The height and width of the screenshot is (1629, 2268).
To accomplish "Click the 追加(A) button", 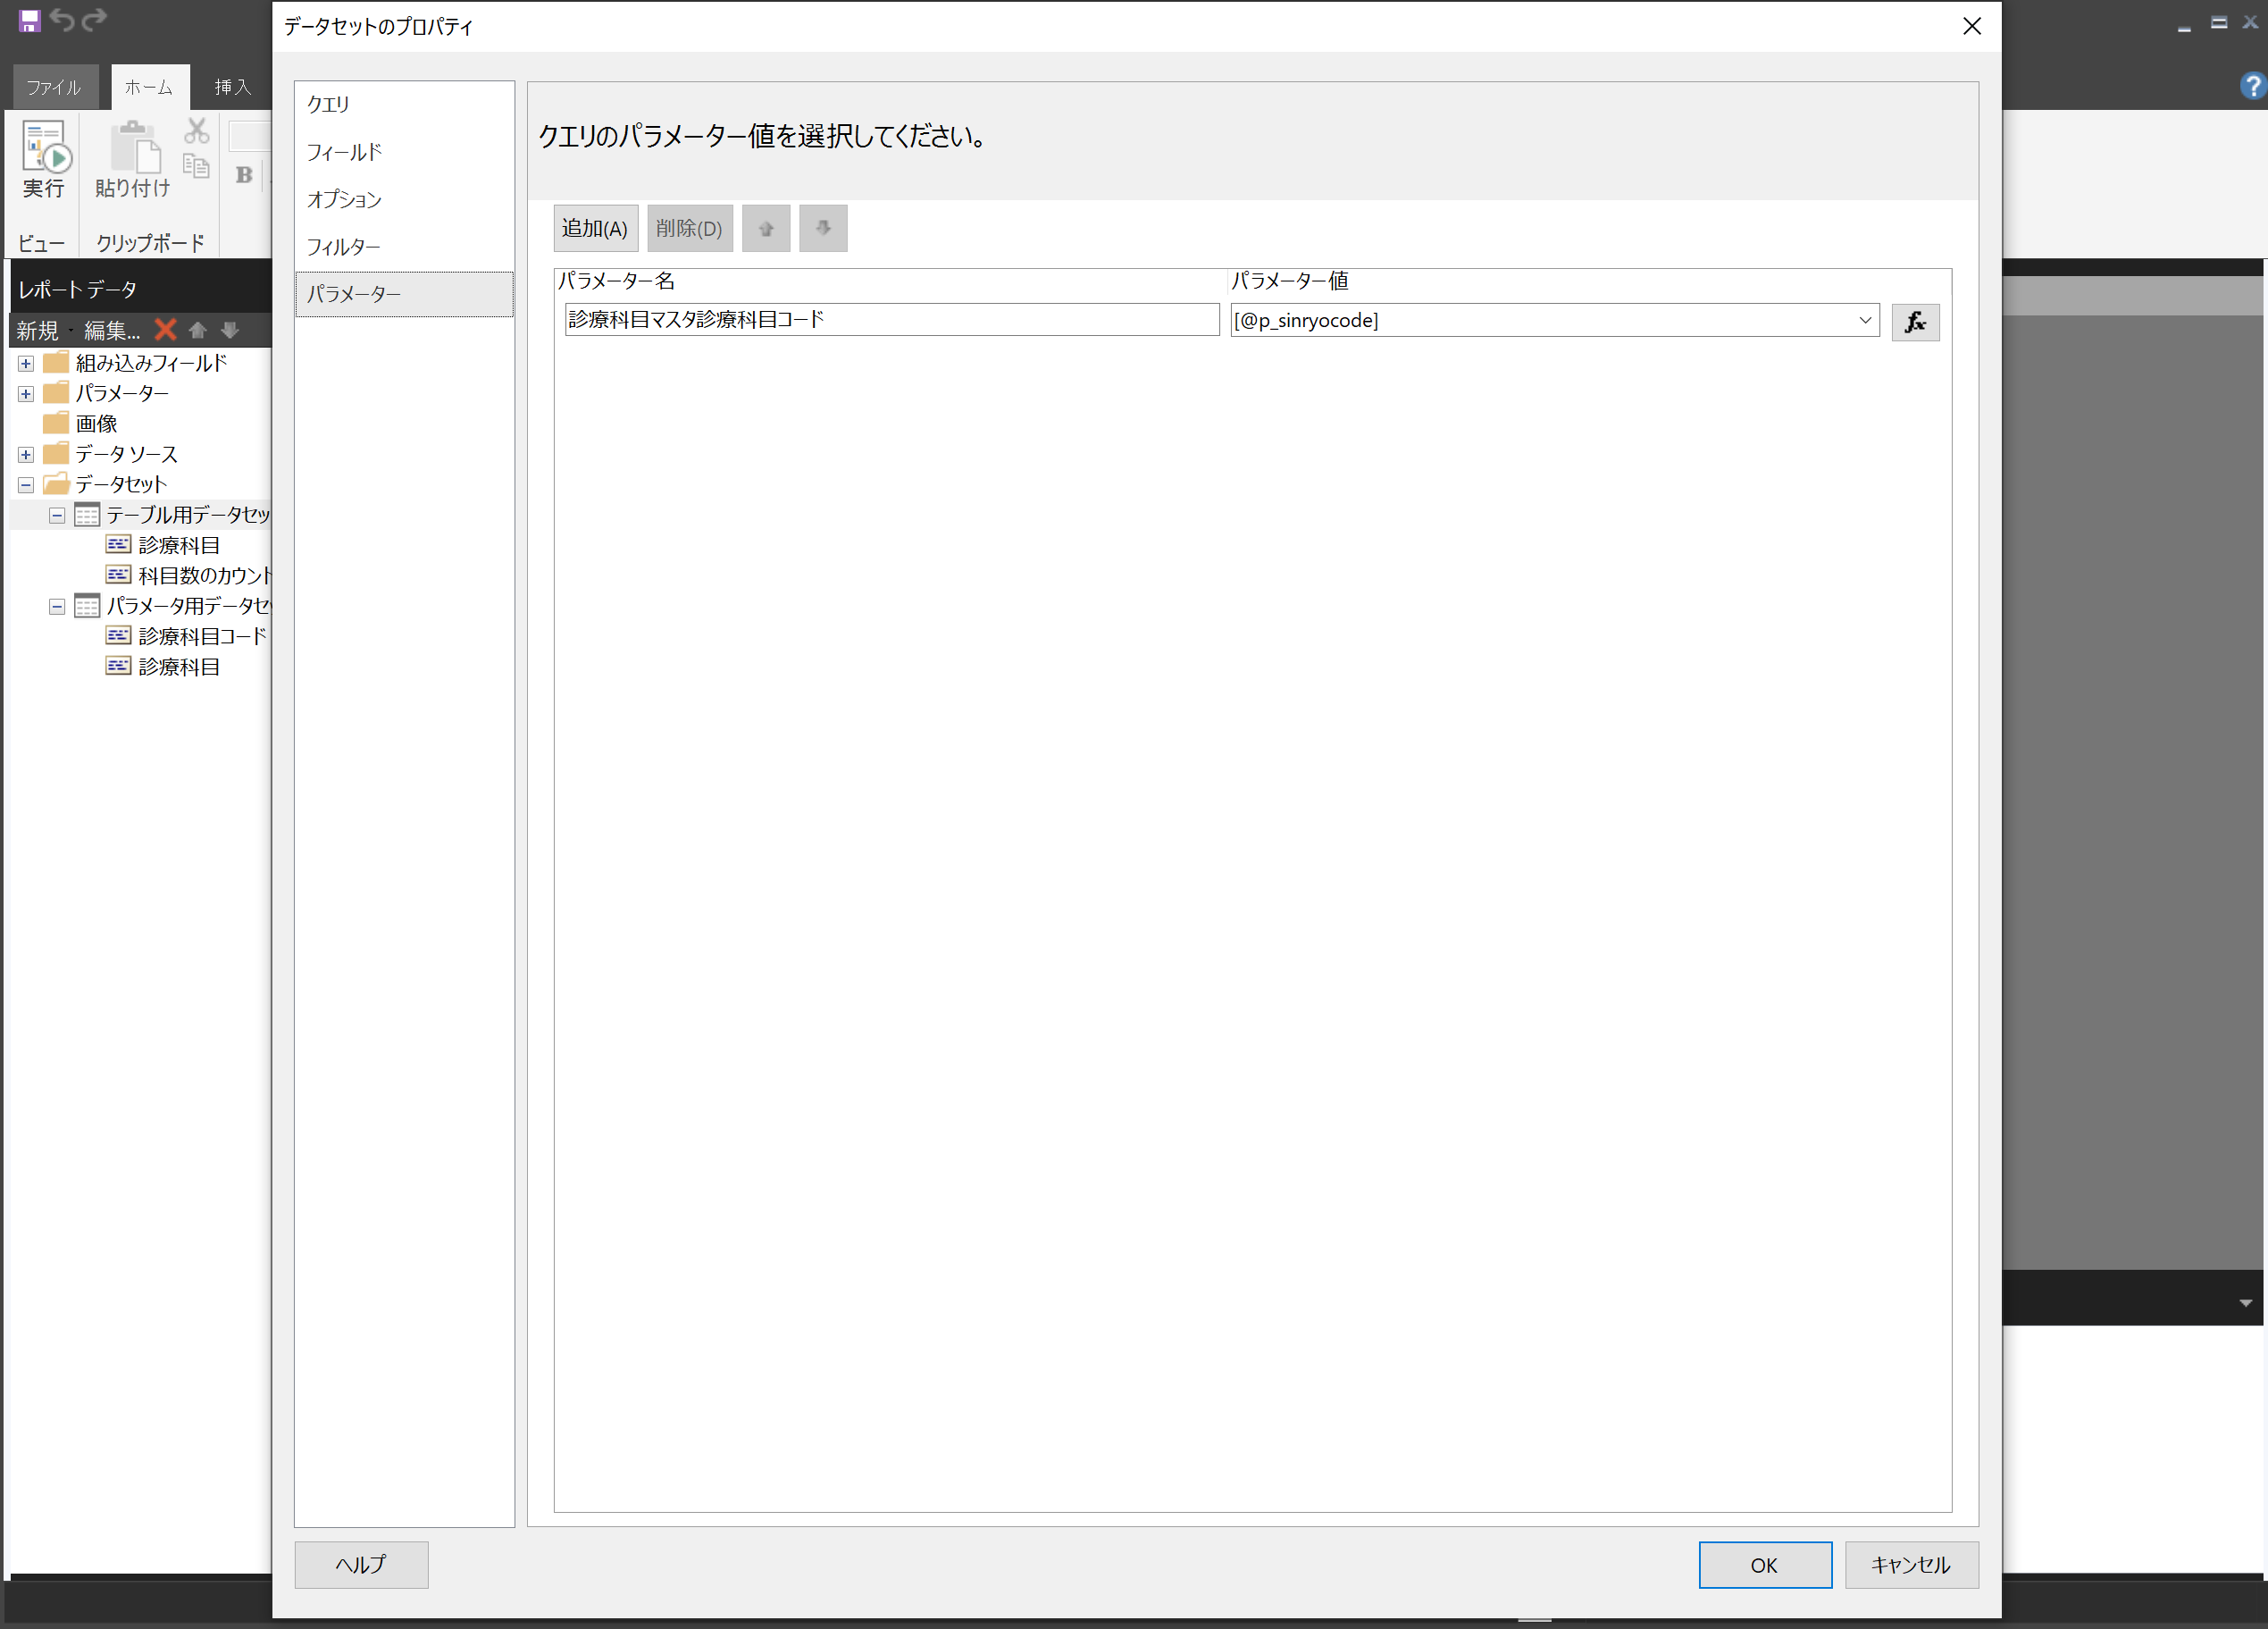I will click(595, 227).
